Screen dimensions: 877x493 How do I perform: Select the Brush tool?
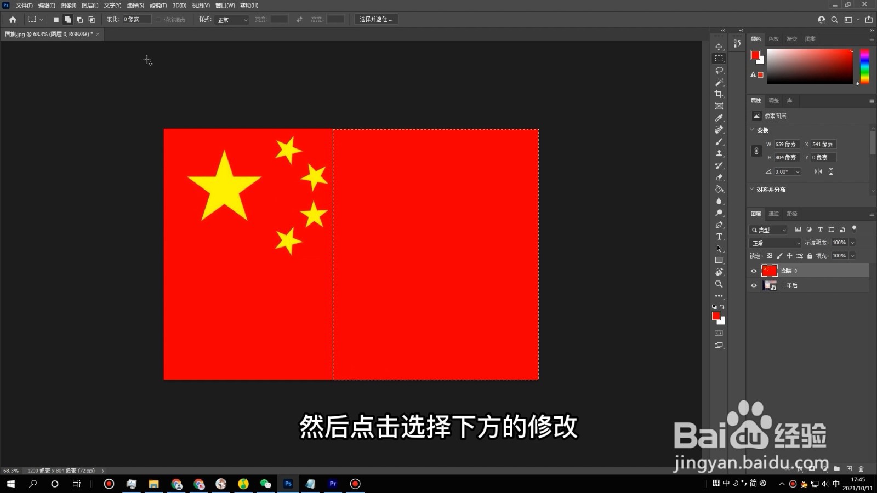719,142
